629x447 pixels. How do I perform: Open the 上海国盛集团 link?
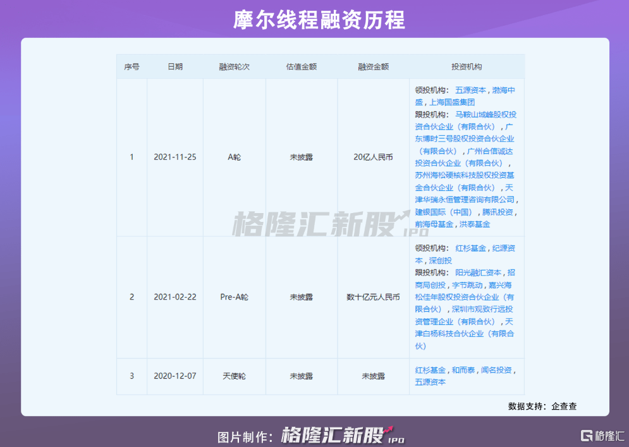pyautogui.click(x=453, y=102)
